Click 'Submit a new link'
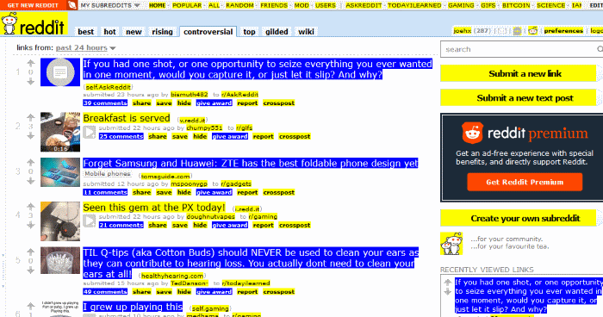Screen dimensions: 603x317 (x=518, y=73)
